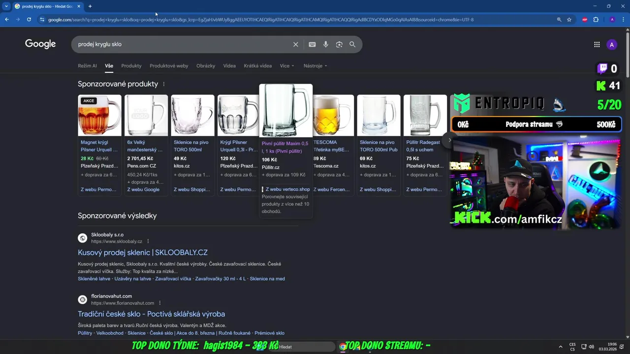Image resolution: width=630 pixels, height=354 pixels.
Task: Click the Hledat search box in the taskbar
Action: tap(303, 347)
